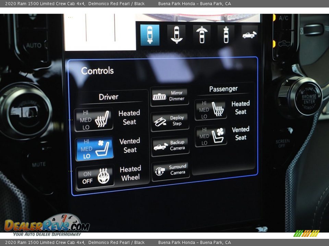329x246 pixels.
Task: Push the AUTO climate button
Action: tap(34, 45)
